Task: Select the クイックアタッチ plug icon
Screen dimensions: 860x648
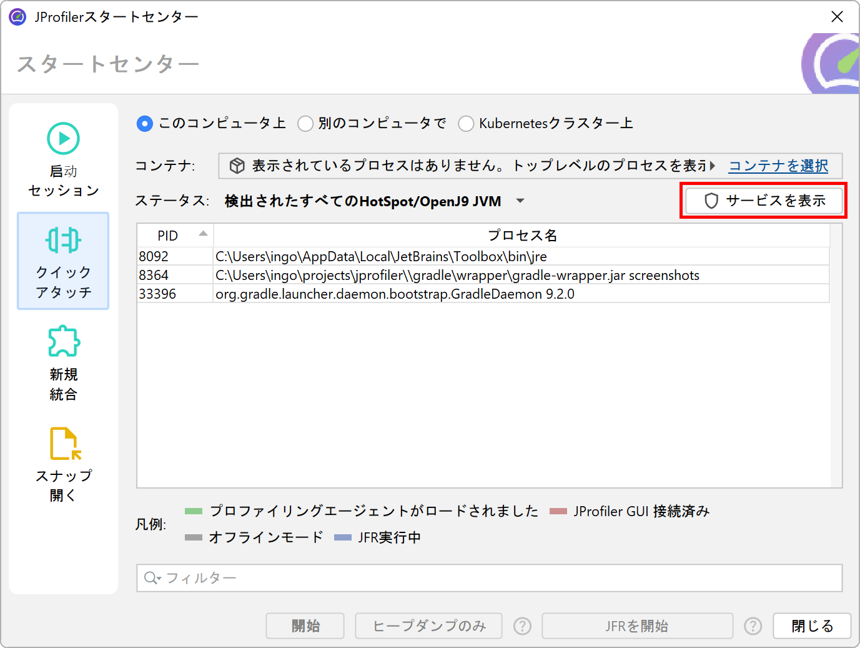Action: click(x=63, y=240)
